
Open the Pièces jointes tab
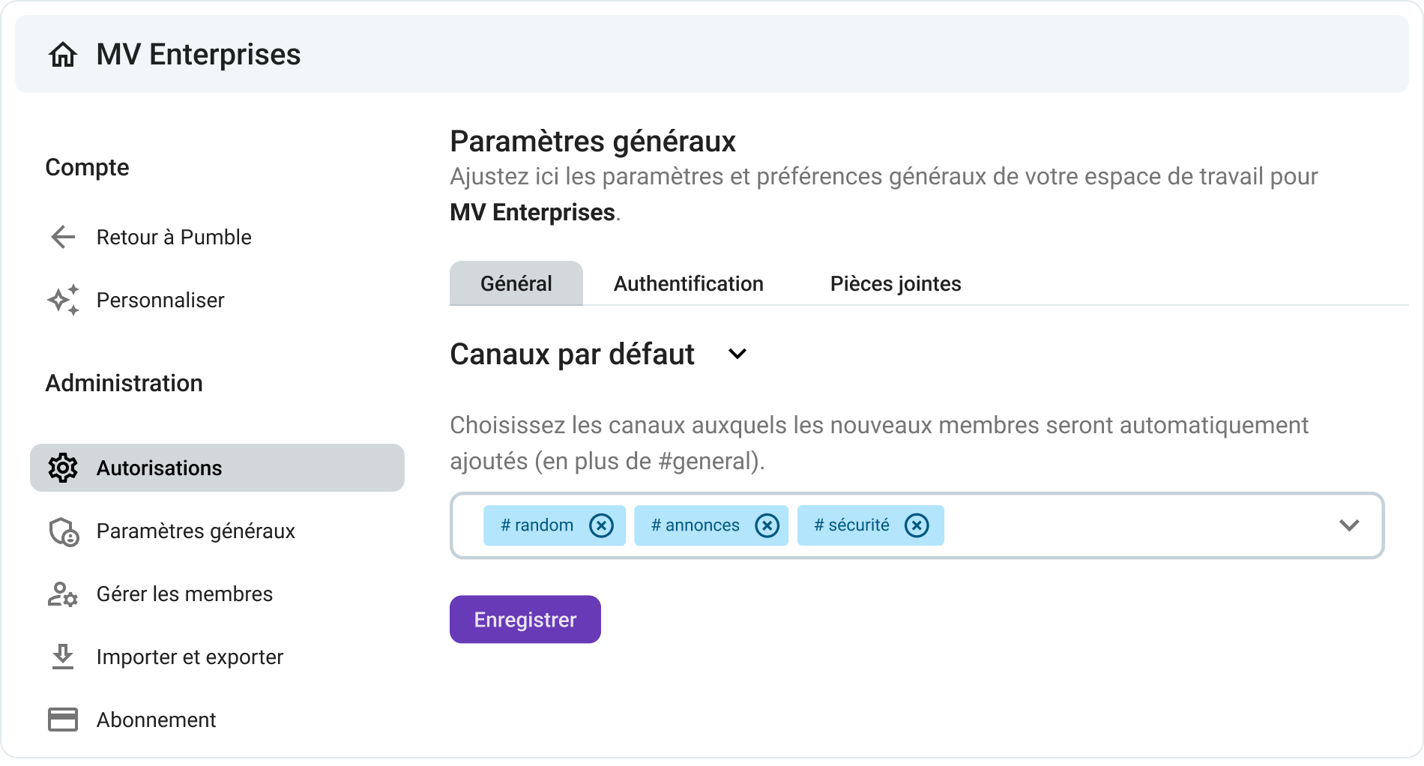(x=894, y=283)
